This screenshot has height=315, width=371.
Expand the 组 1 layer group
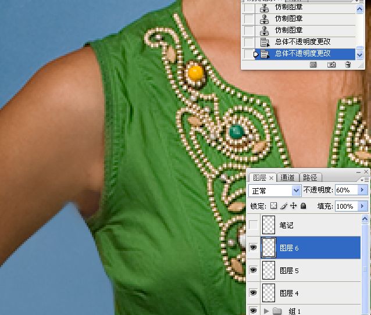(x=266, y=311)
